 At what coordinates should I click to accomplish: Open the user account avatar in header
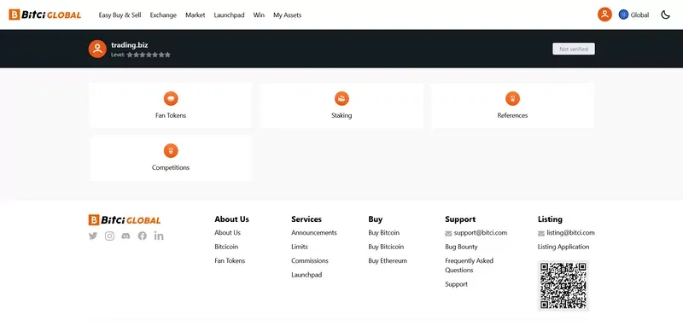click(x=604, y=15)
